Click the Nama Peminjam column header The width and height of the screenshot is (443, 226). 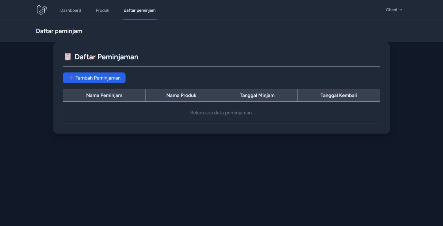click(x=104, y=95)
